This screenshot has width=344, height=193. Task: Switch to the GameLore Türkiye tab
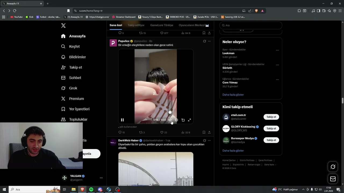162,25
